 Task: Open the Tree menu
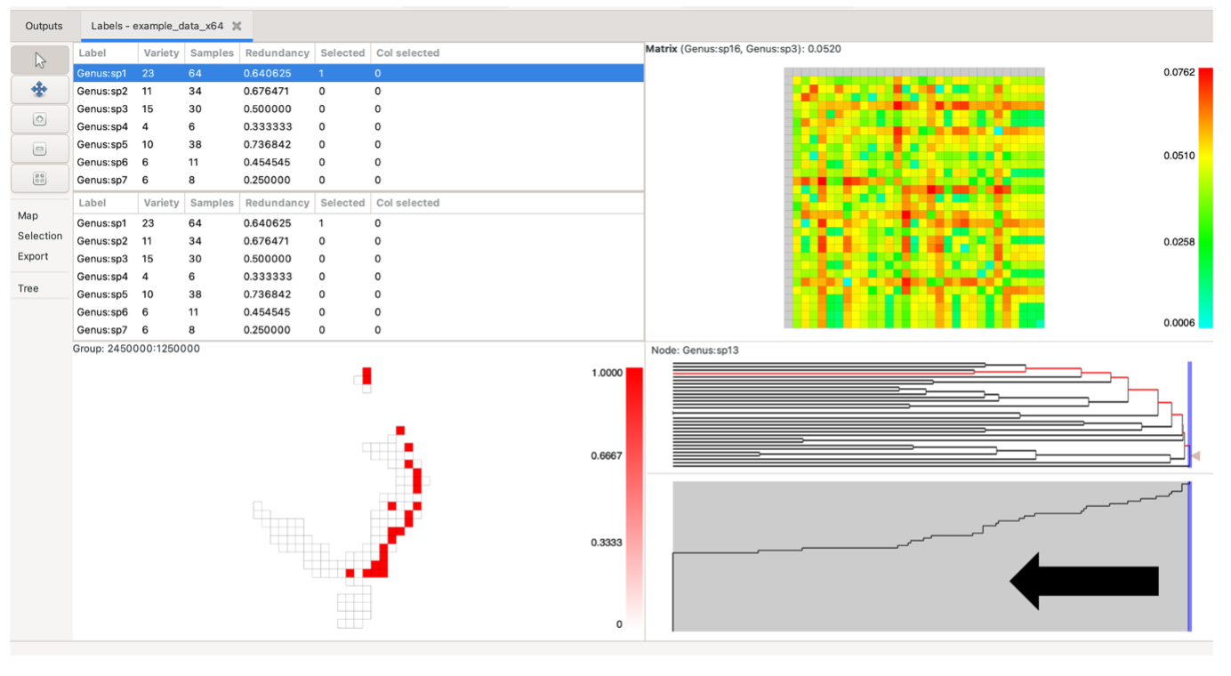(28, 288)
